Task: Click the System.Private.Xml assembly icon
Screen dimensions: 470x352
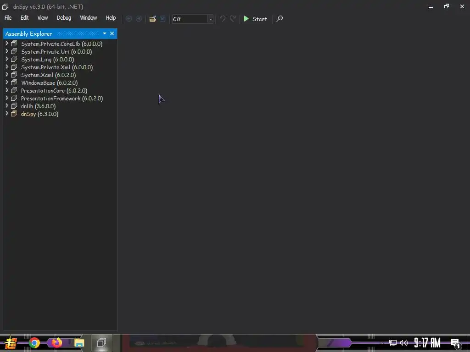Action: [14, 67]
